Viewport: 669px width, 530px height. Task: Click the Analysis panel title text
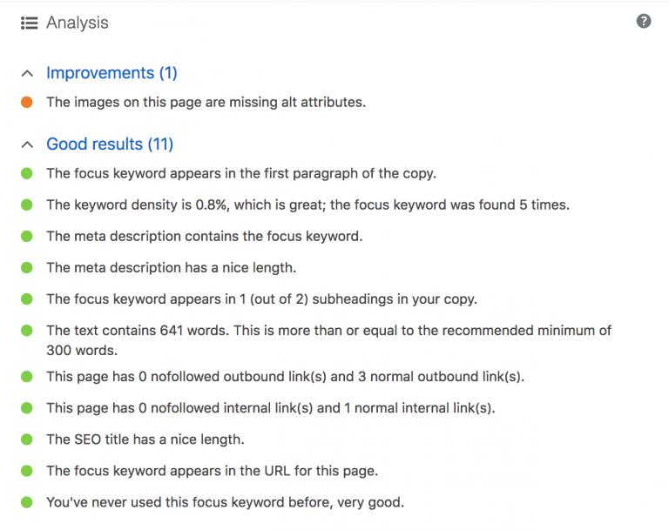[78, 23]
